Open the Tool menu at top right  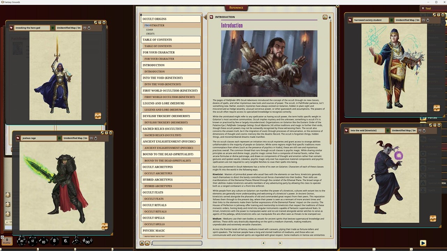428,8
